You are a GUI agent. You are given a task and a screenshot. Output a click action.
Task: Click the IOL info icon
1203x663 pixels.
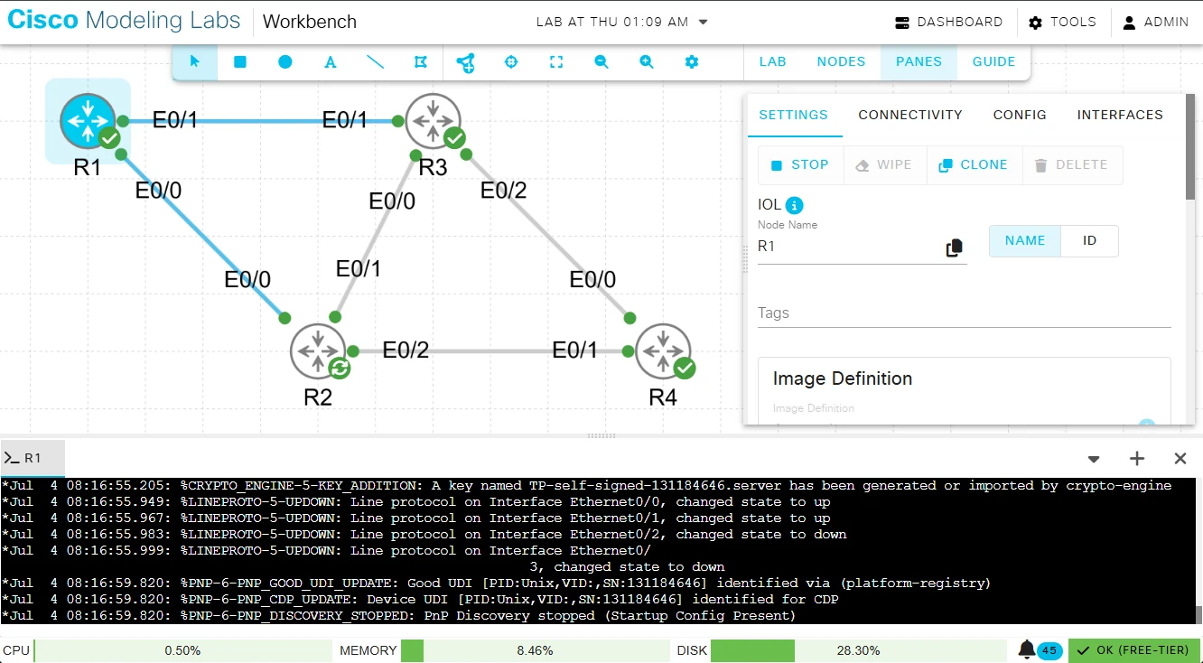[795, 205]
